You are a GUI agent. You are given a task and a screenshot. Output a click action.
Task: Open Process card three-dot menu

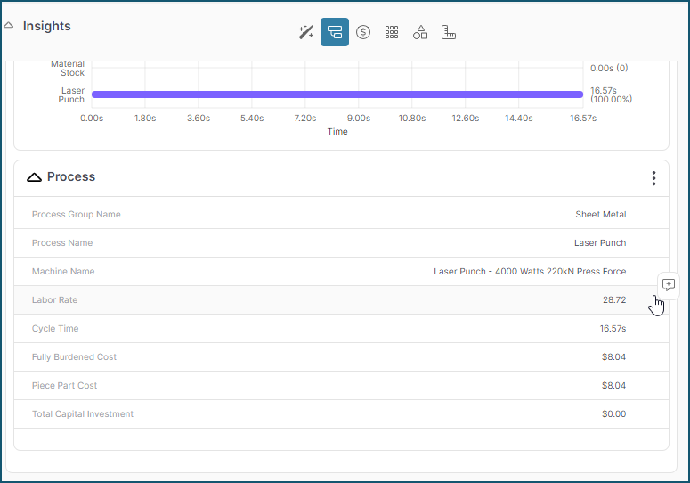coord(653,178)
